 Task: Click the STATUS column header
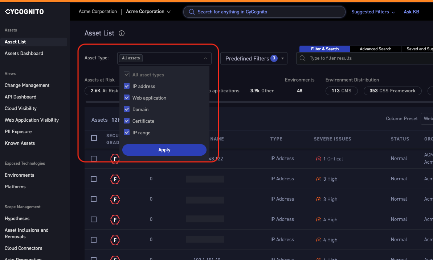tap(400, 139)
